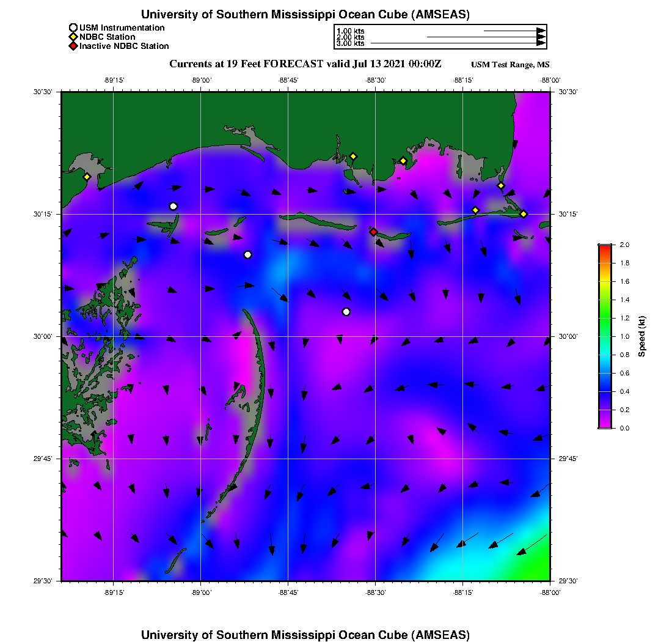Click the 'USM Test Range, MS' label
The image size is (672, 642).
coord(510,64)
